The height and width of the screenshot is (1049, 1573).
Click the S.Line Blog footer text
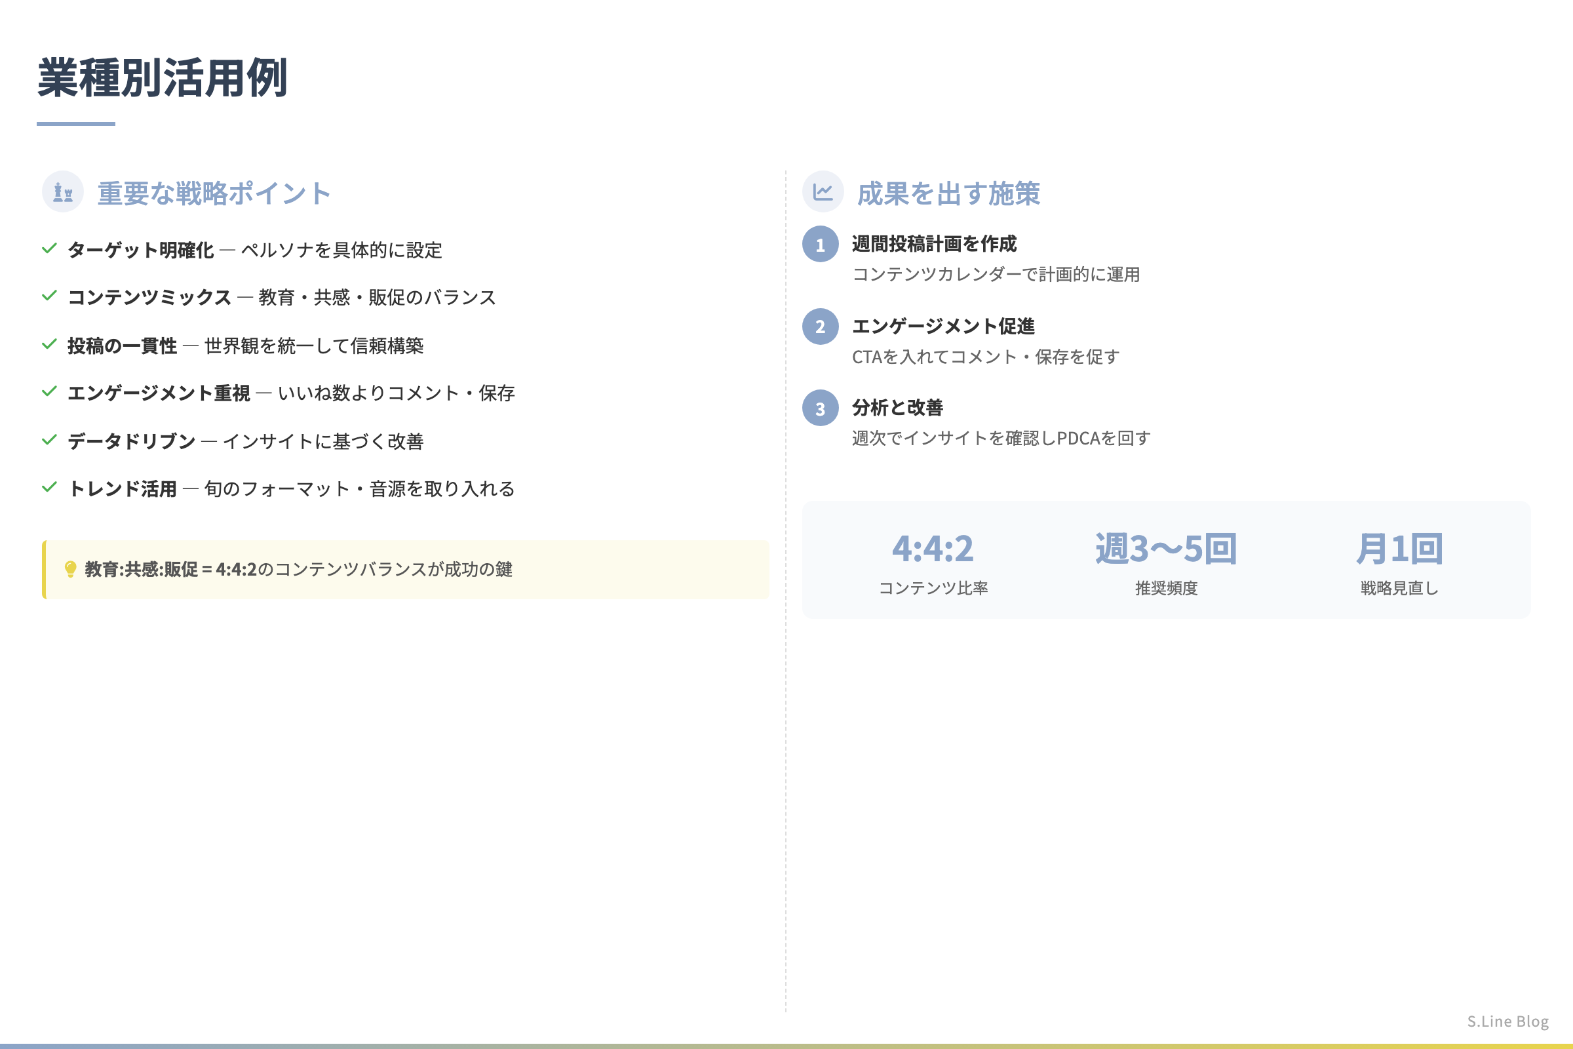[x=1507, y=1021]
